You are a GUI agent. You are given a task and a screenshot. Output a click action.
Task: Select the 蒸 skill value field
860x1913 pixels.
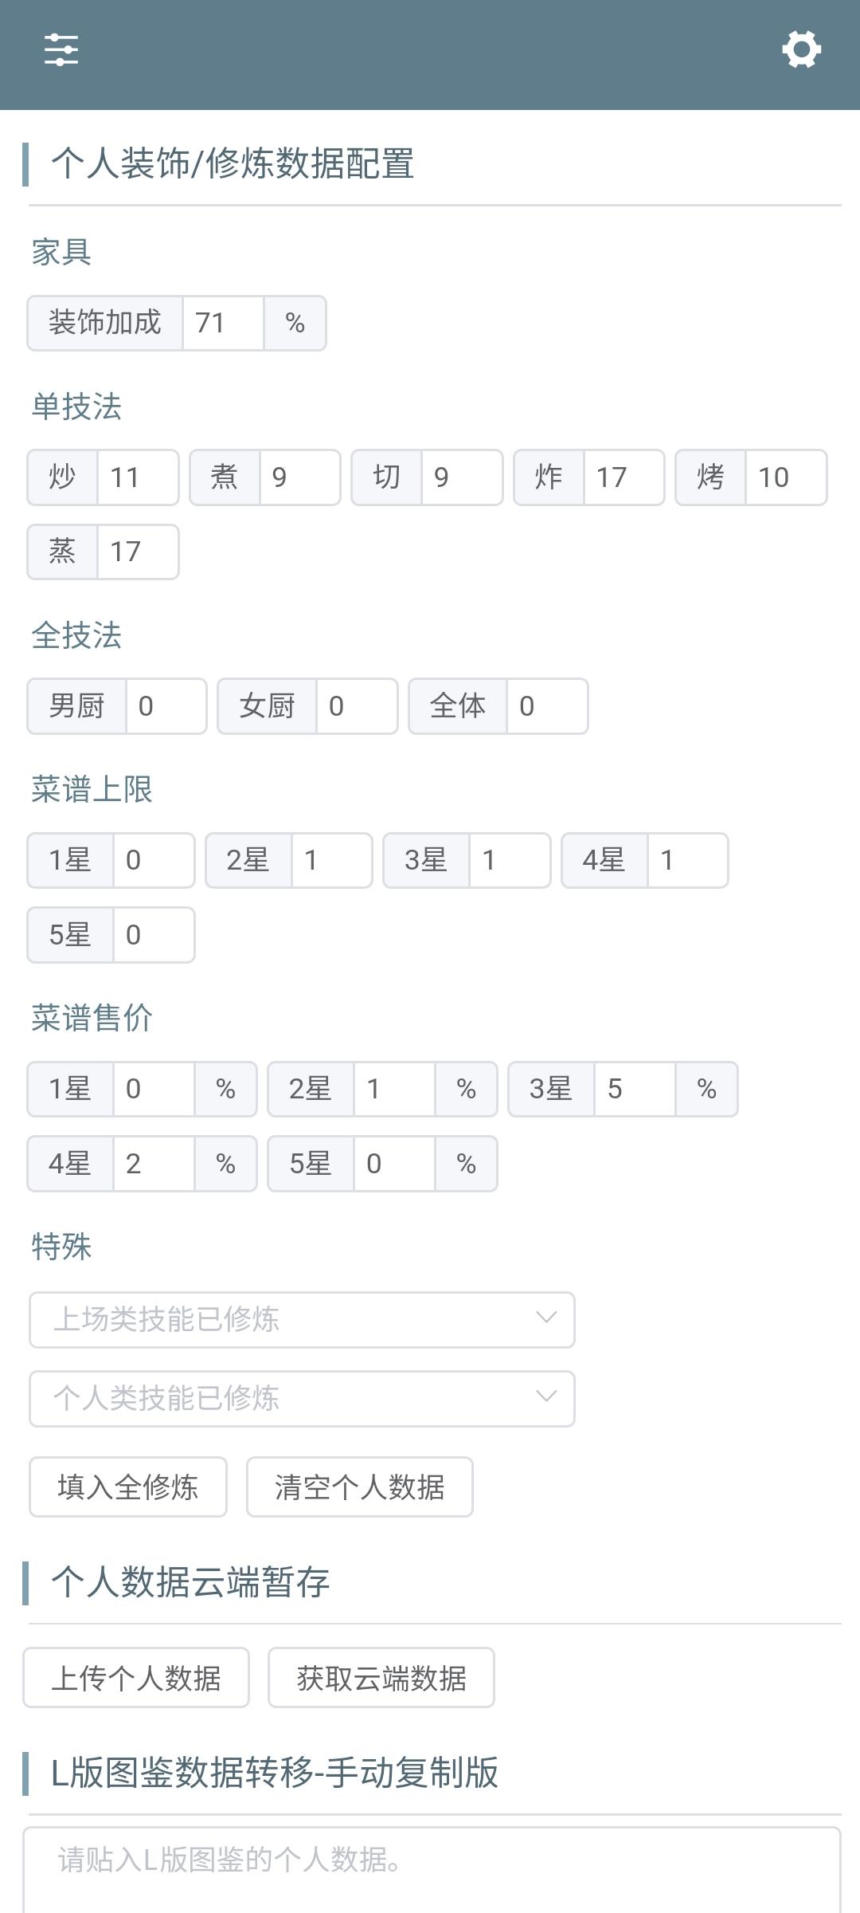(x=138, y=552)
